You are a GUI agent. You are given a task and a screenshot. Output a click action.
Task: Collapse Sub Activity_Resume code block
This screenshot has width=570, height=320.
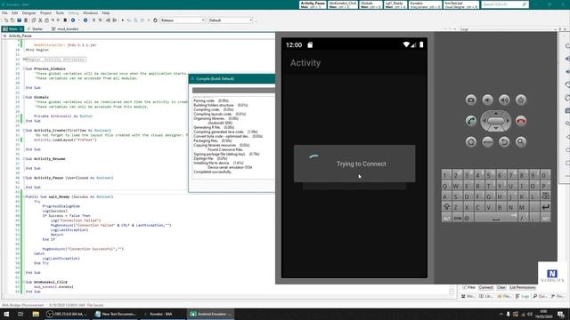24,159
